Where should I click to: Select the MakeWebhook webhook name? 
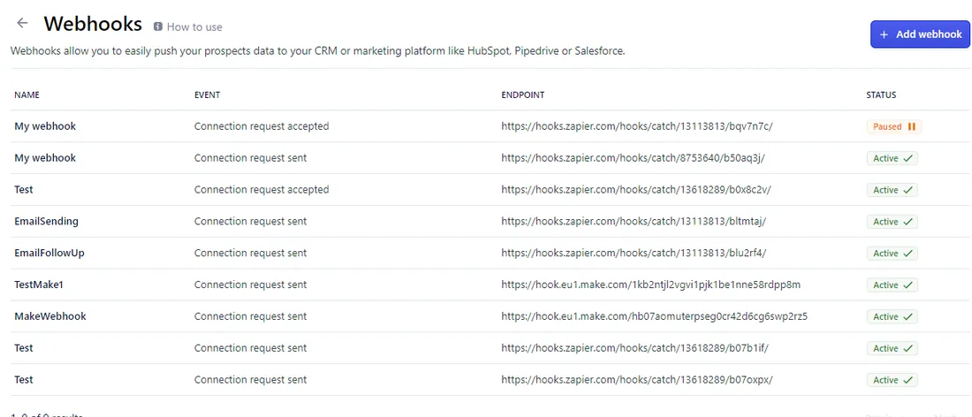pos(50,316)
